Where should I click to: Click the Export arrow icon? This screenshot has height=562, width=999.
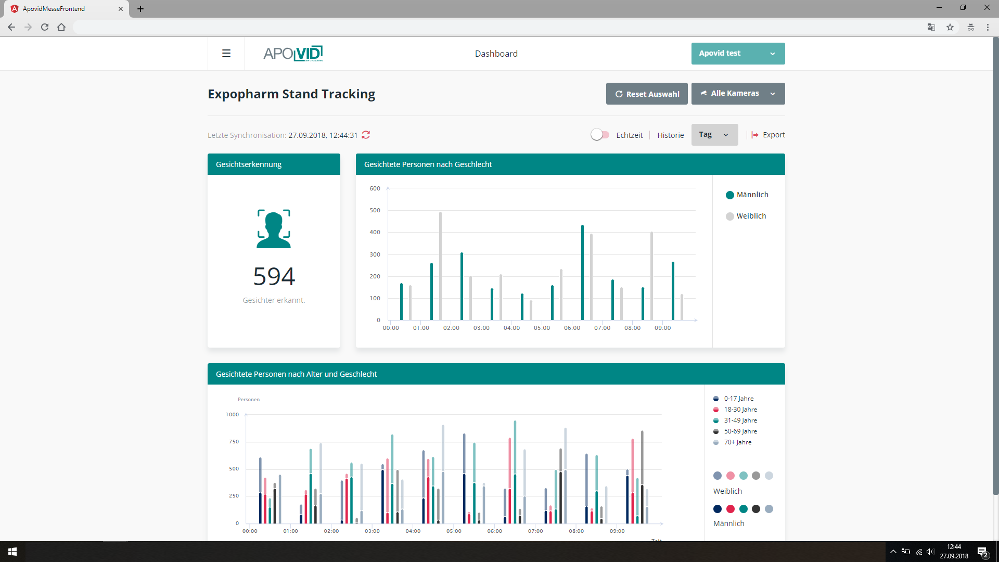(x=755, y=135)
